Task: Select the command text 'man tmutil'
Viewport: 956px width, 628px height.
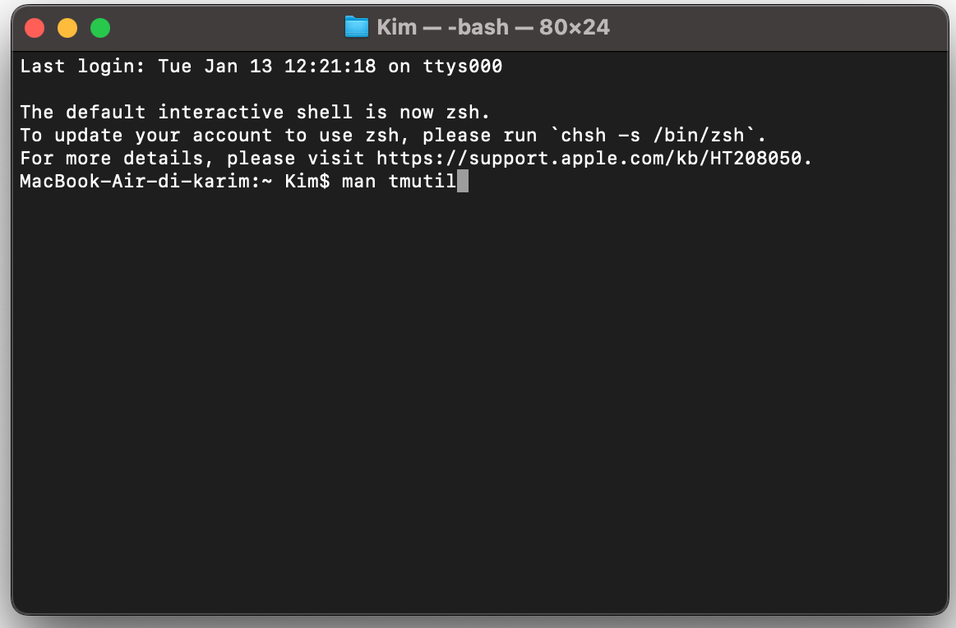Action: tap(400, 181)
